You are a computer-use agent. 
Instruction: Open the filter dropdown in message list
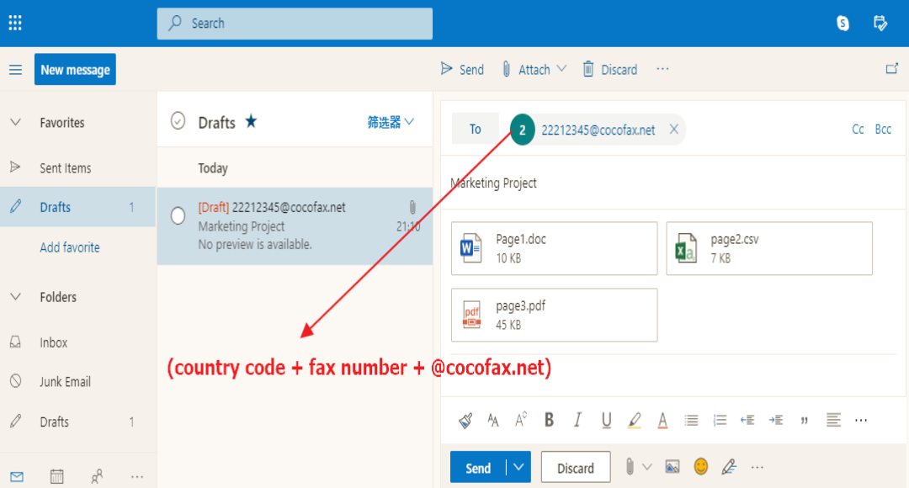pyautogui.click(x=391, y=122)
